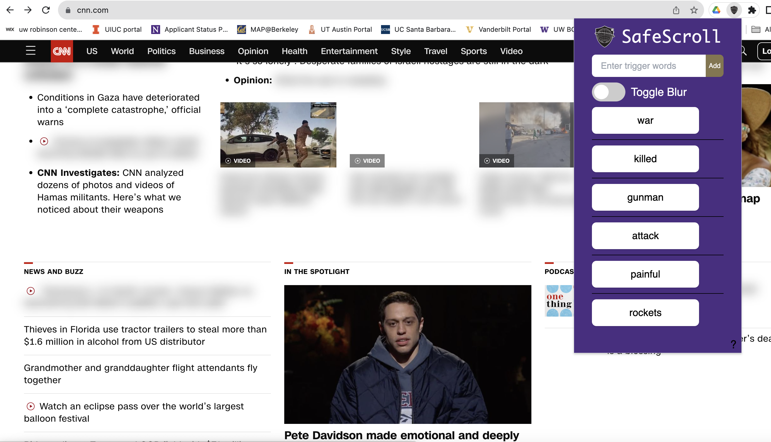The width and height of the screenshot is (771, 442).
Task: Open Florida thieves tractor trailers story
Action: pyautogui.click(x=145, y=335)
